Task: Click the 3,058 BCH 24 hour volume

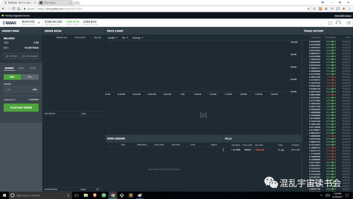Action: [90, 22]
